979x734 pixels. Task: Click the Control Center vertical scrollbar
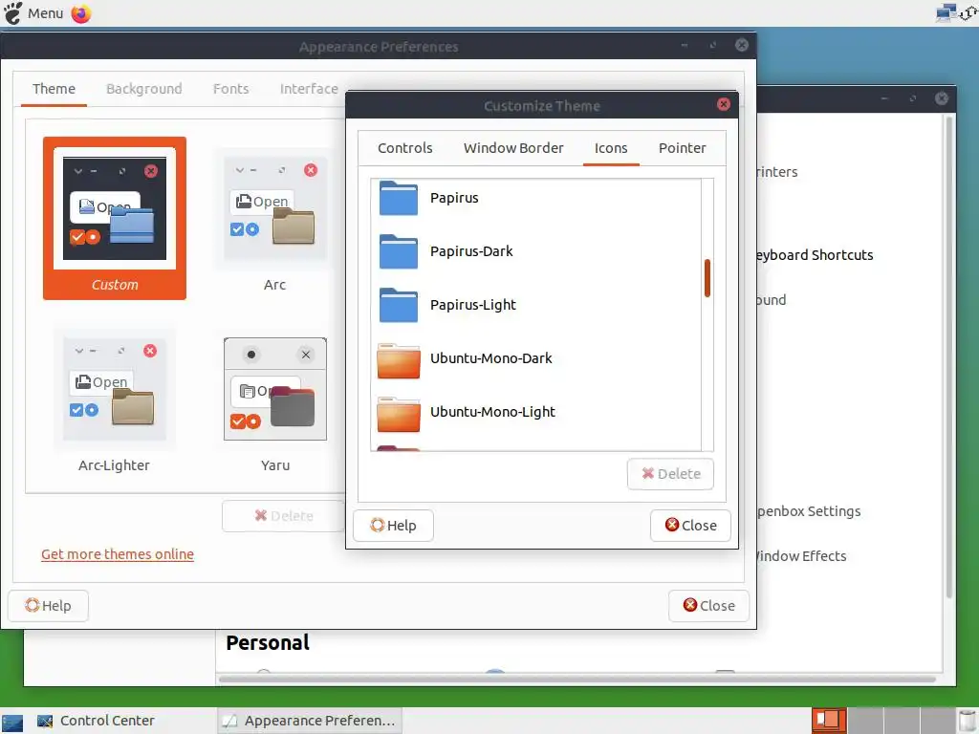coord(949,356)
